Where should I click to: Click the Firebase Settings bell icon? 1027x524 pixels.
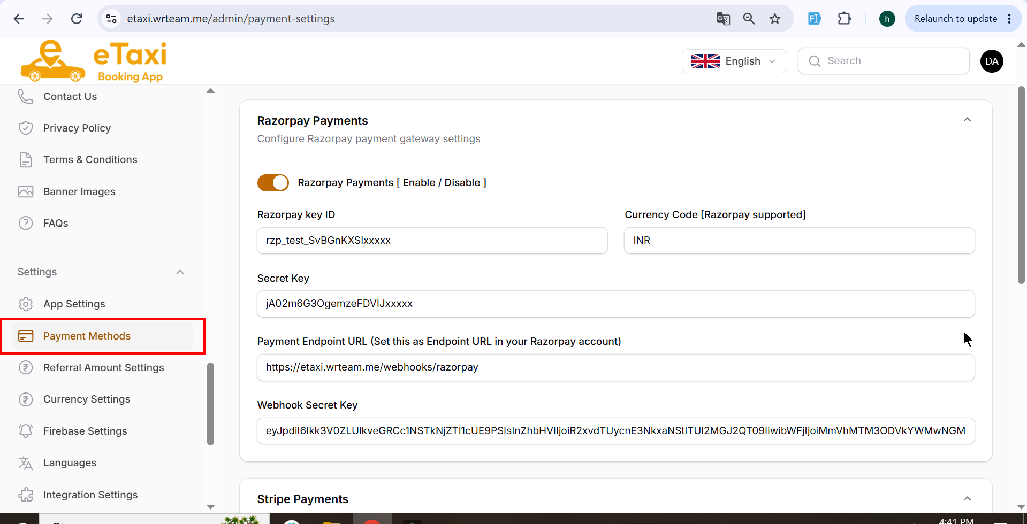click(x=26, y=431)
